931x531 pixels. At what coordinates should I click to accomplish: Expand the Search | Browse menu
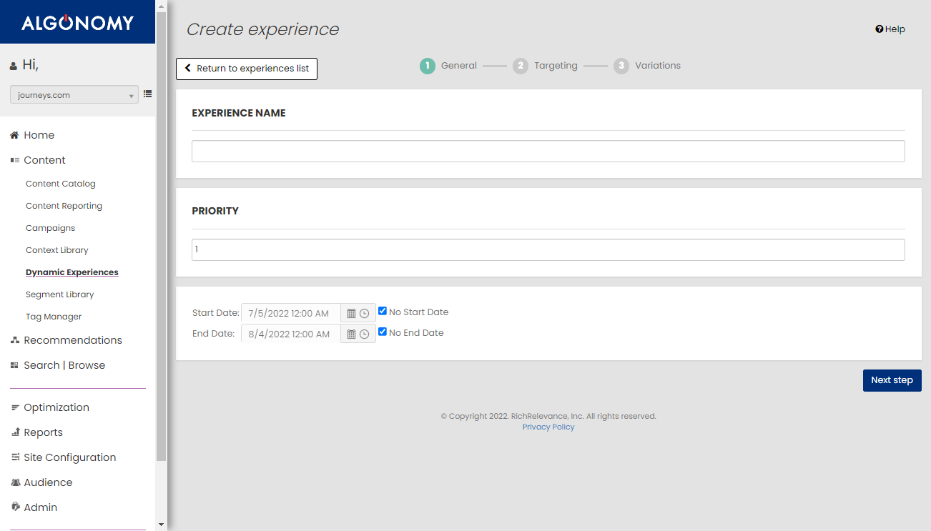tap(64, 365)
